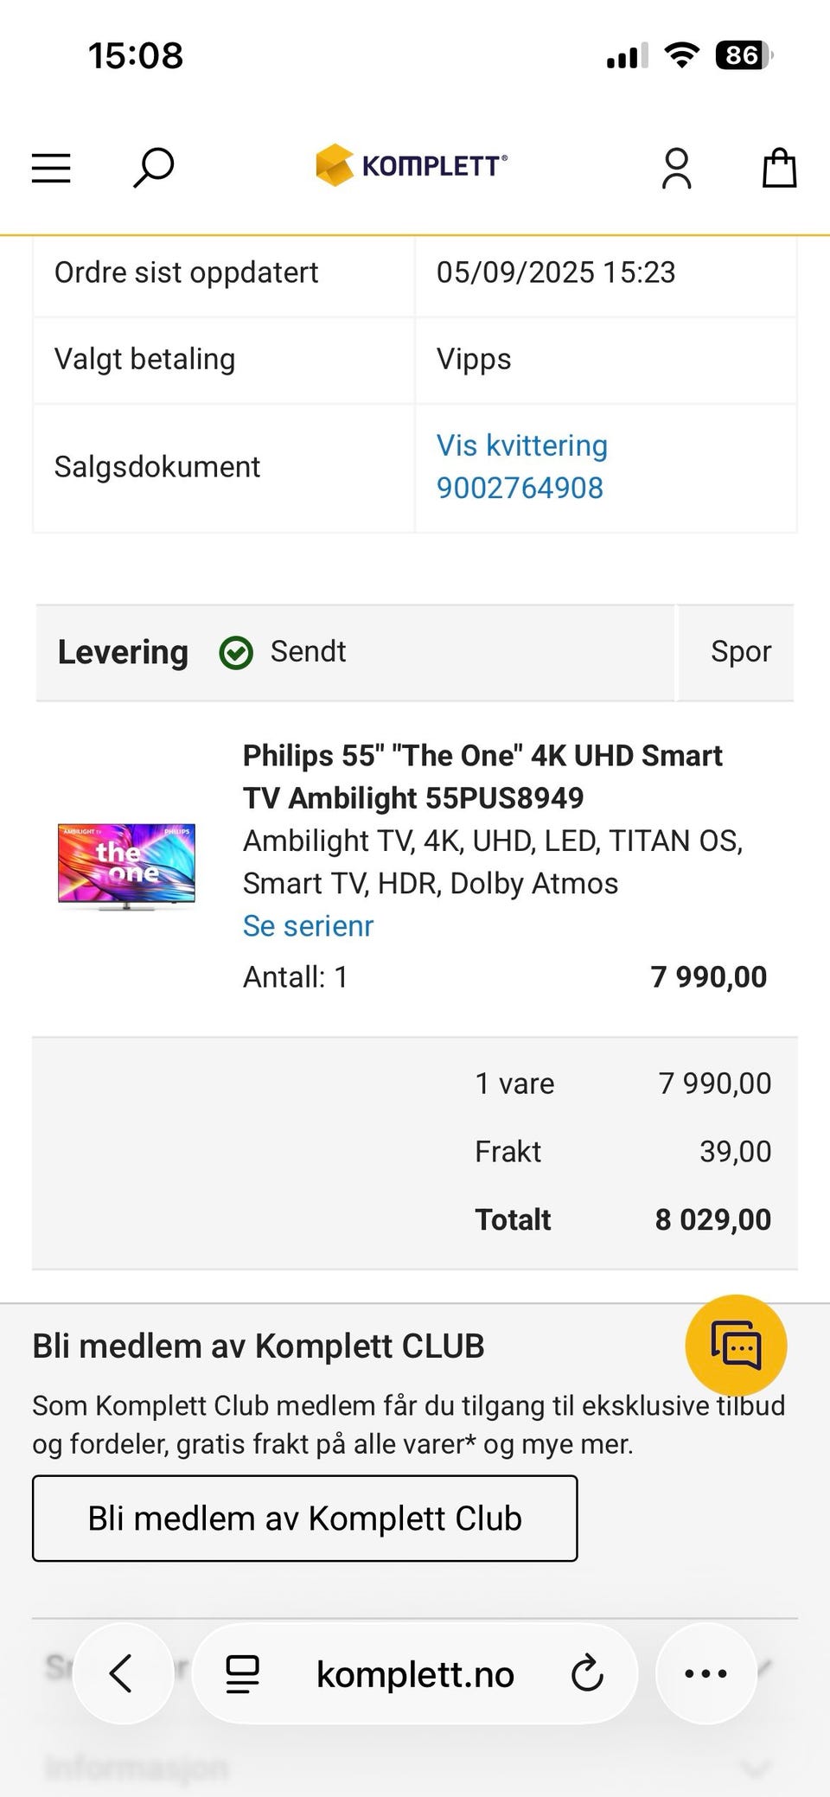
Task: Tap the search magnifier icon
Action: pyautogui.click(x=153, y=167)
